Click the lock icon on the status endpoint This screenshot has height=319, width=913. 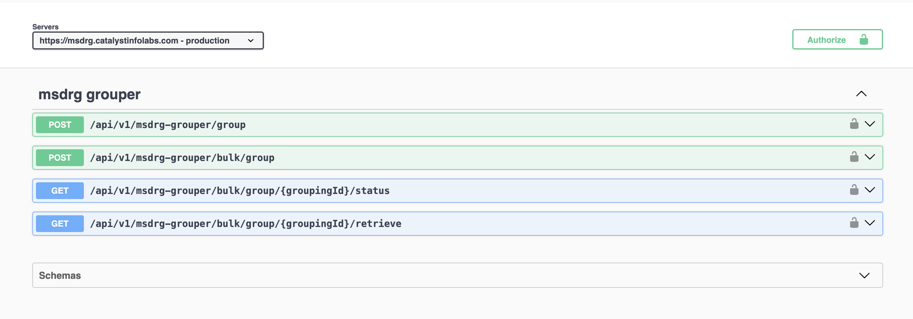tap(854, 190)
